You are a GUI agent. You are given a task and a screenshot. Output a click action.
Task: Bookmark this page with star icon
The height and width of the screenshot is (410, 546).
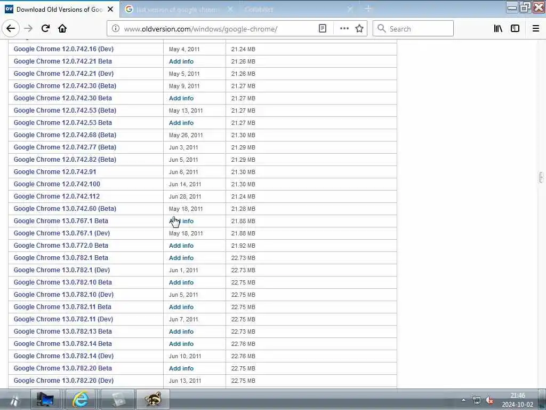(359, 29)
